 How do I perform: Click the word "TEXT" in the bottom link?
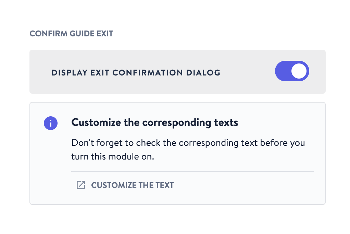[165, 185]
